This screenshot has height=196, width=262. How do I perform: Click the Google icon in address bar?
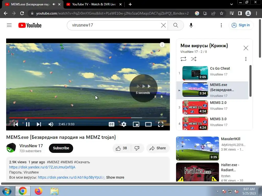(197, 13)
